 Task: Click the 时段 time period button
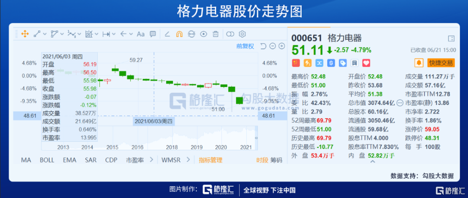pyautogui.click(x=262, y=160)
